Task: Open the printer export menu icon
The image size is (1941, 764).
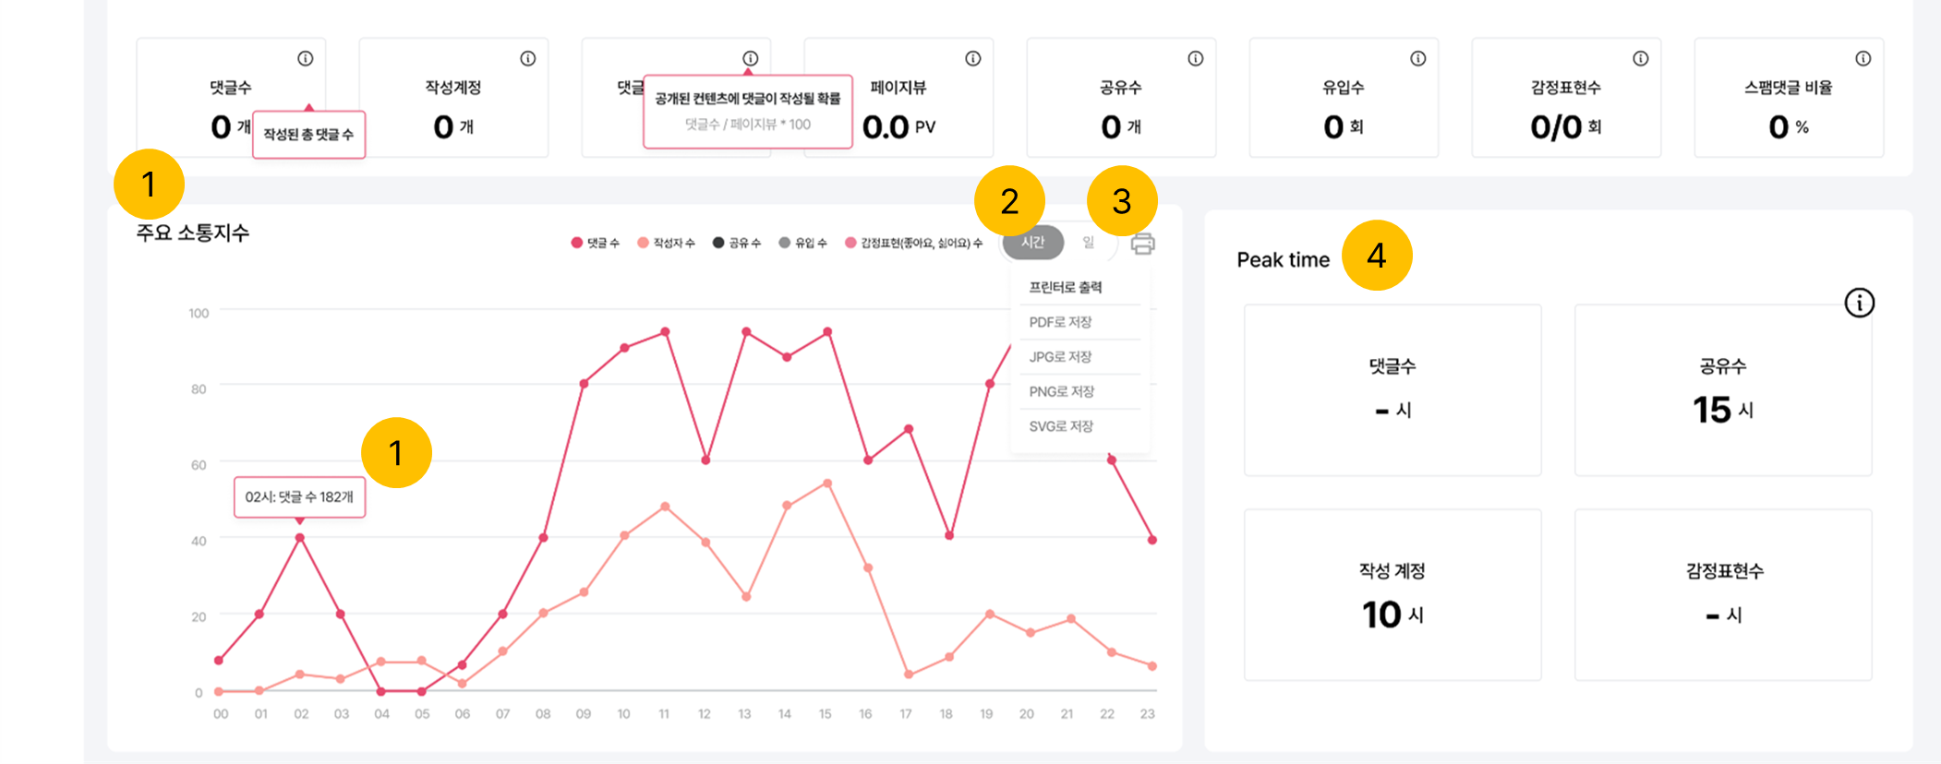Action: [1142, 244]
